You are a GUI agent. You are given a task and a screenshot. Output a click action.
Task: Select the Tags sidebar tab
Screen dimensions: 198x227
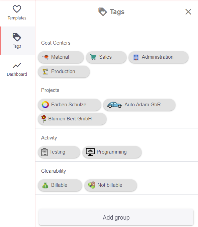point(17,41)
